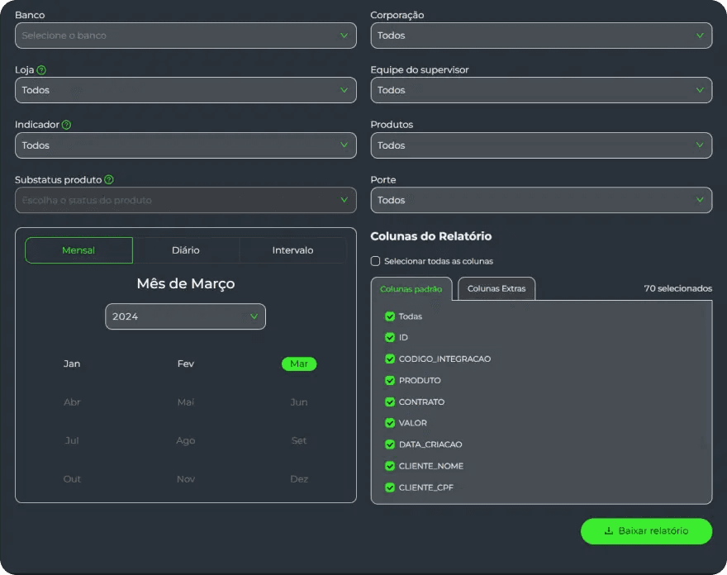Select the month Fev
Viewport: 727px width, 575px height.
tap(186, 364)
